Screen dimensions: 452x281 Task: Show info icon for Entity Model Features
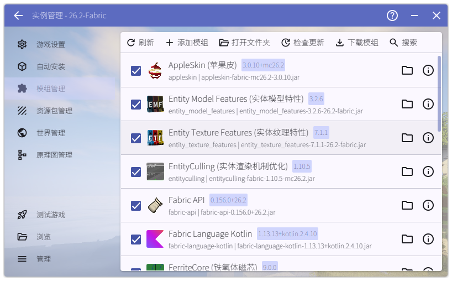(x=428, y=104)
